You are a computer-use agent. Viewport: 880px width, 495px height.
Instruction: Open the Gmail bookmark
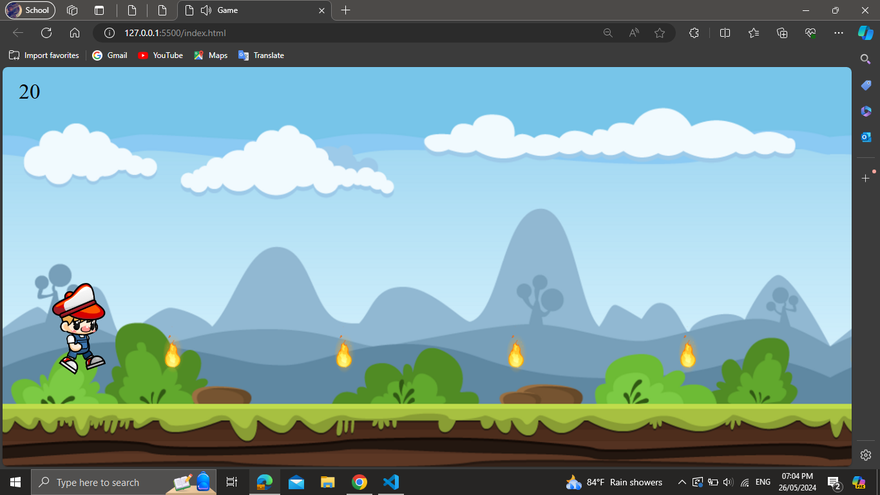(110, 55)
